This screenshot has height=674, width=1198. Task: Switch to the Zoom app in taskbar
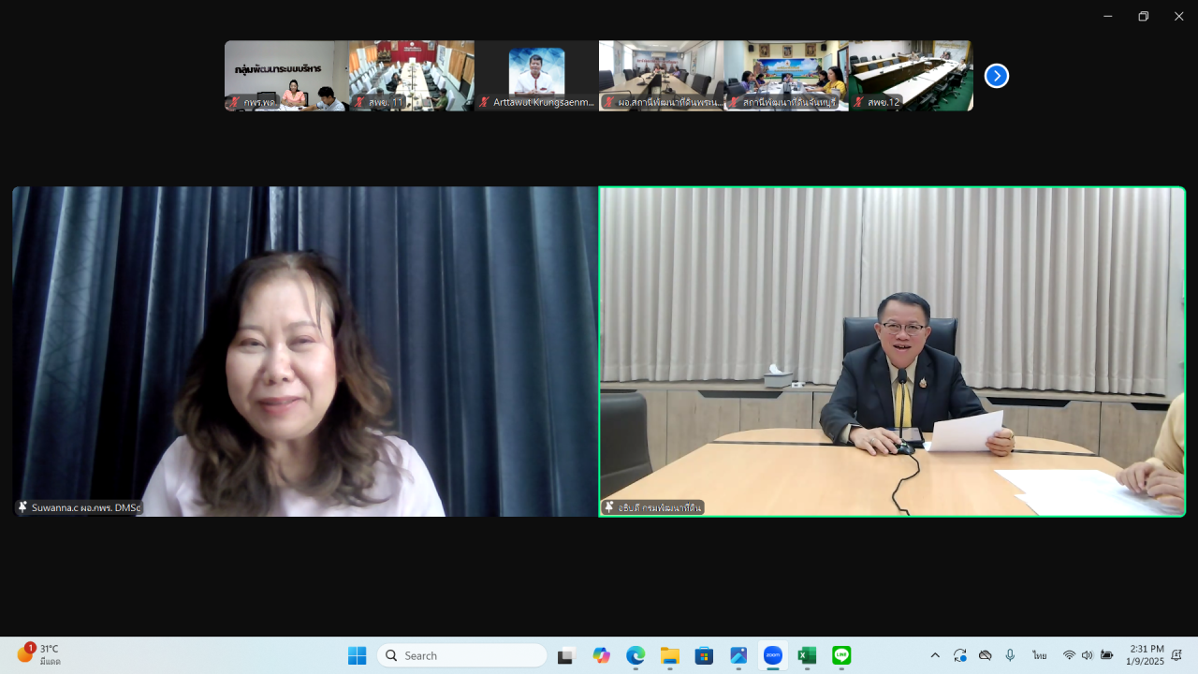click(773, 655)
